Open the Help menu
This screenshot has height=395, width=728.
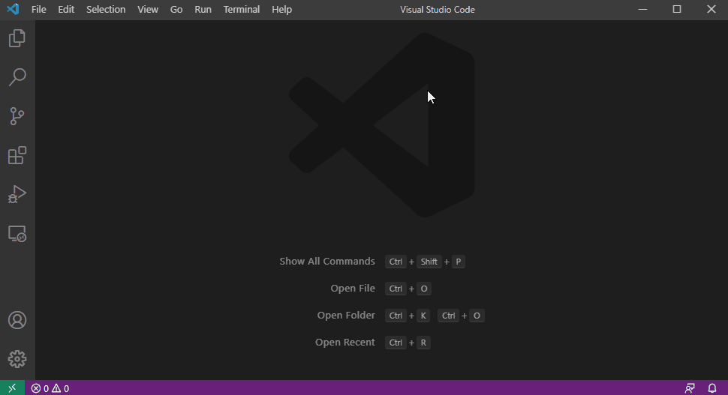point(282,9)
